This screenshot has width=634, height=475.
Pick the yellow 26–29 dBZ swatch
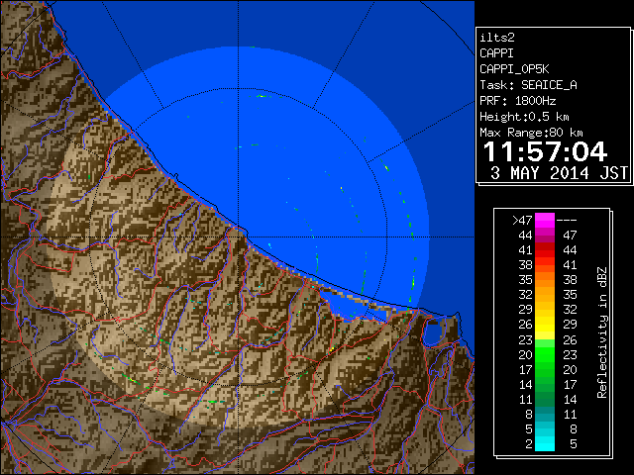tap(545, 325)
